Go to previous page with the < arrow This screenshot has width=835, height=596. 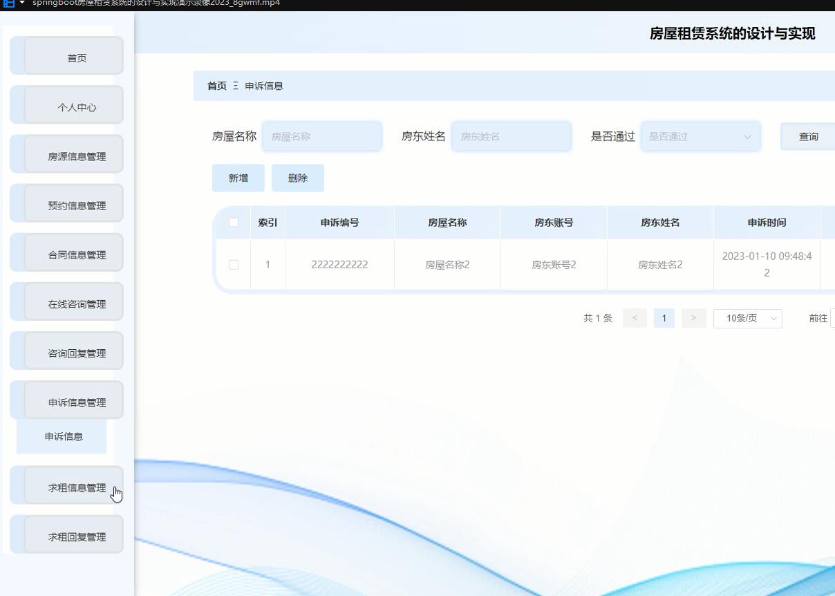pyautogui.click(x=635, y=318)
